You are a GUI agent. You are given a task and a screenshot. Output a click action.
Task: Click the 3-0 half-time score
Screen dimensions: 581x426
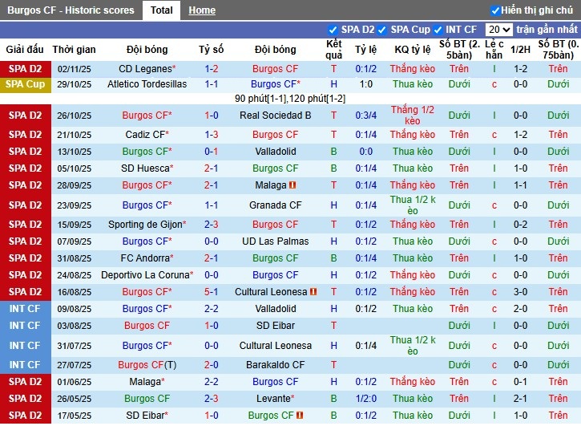(520, 292)
